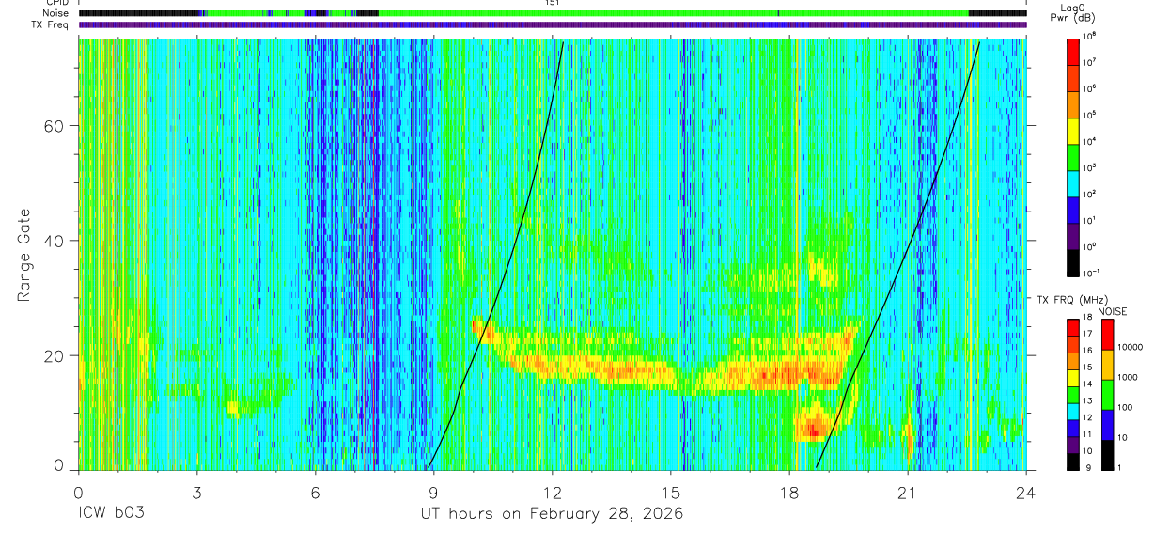
Task: Click the red segment of NOISE colorbar
Action: click(x=1108, y=334)
